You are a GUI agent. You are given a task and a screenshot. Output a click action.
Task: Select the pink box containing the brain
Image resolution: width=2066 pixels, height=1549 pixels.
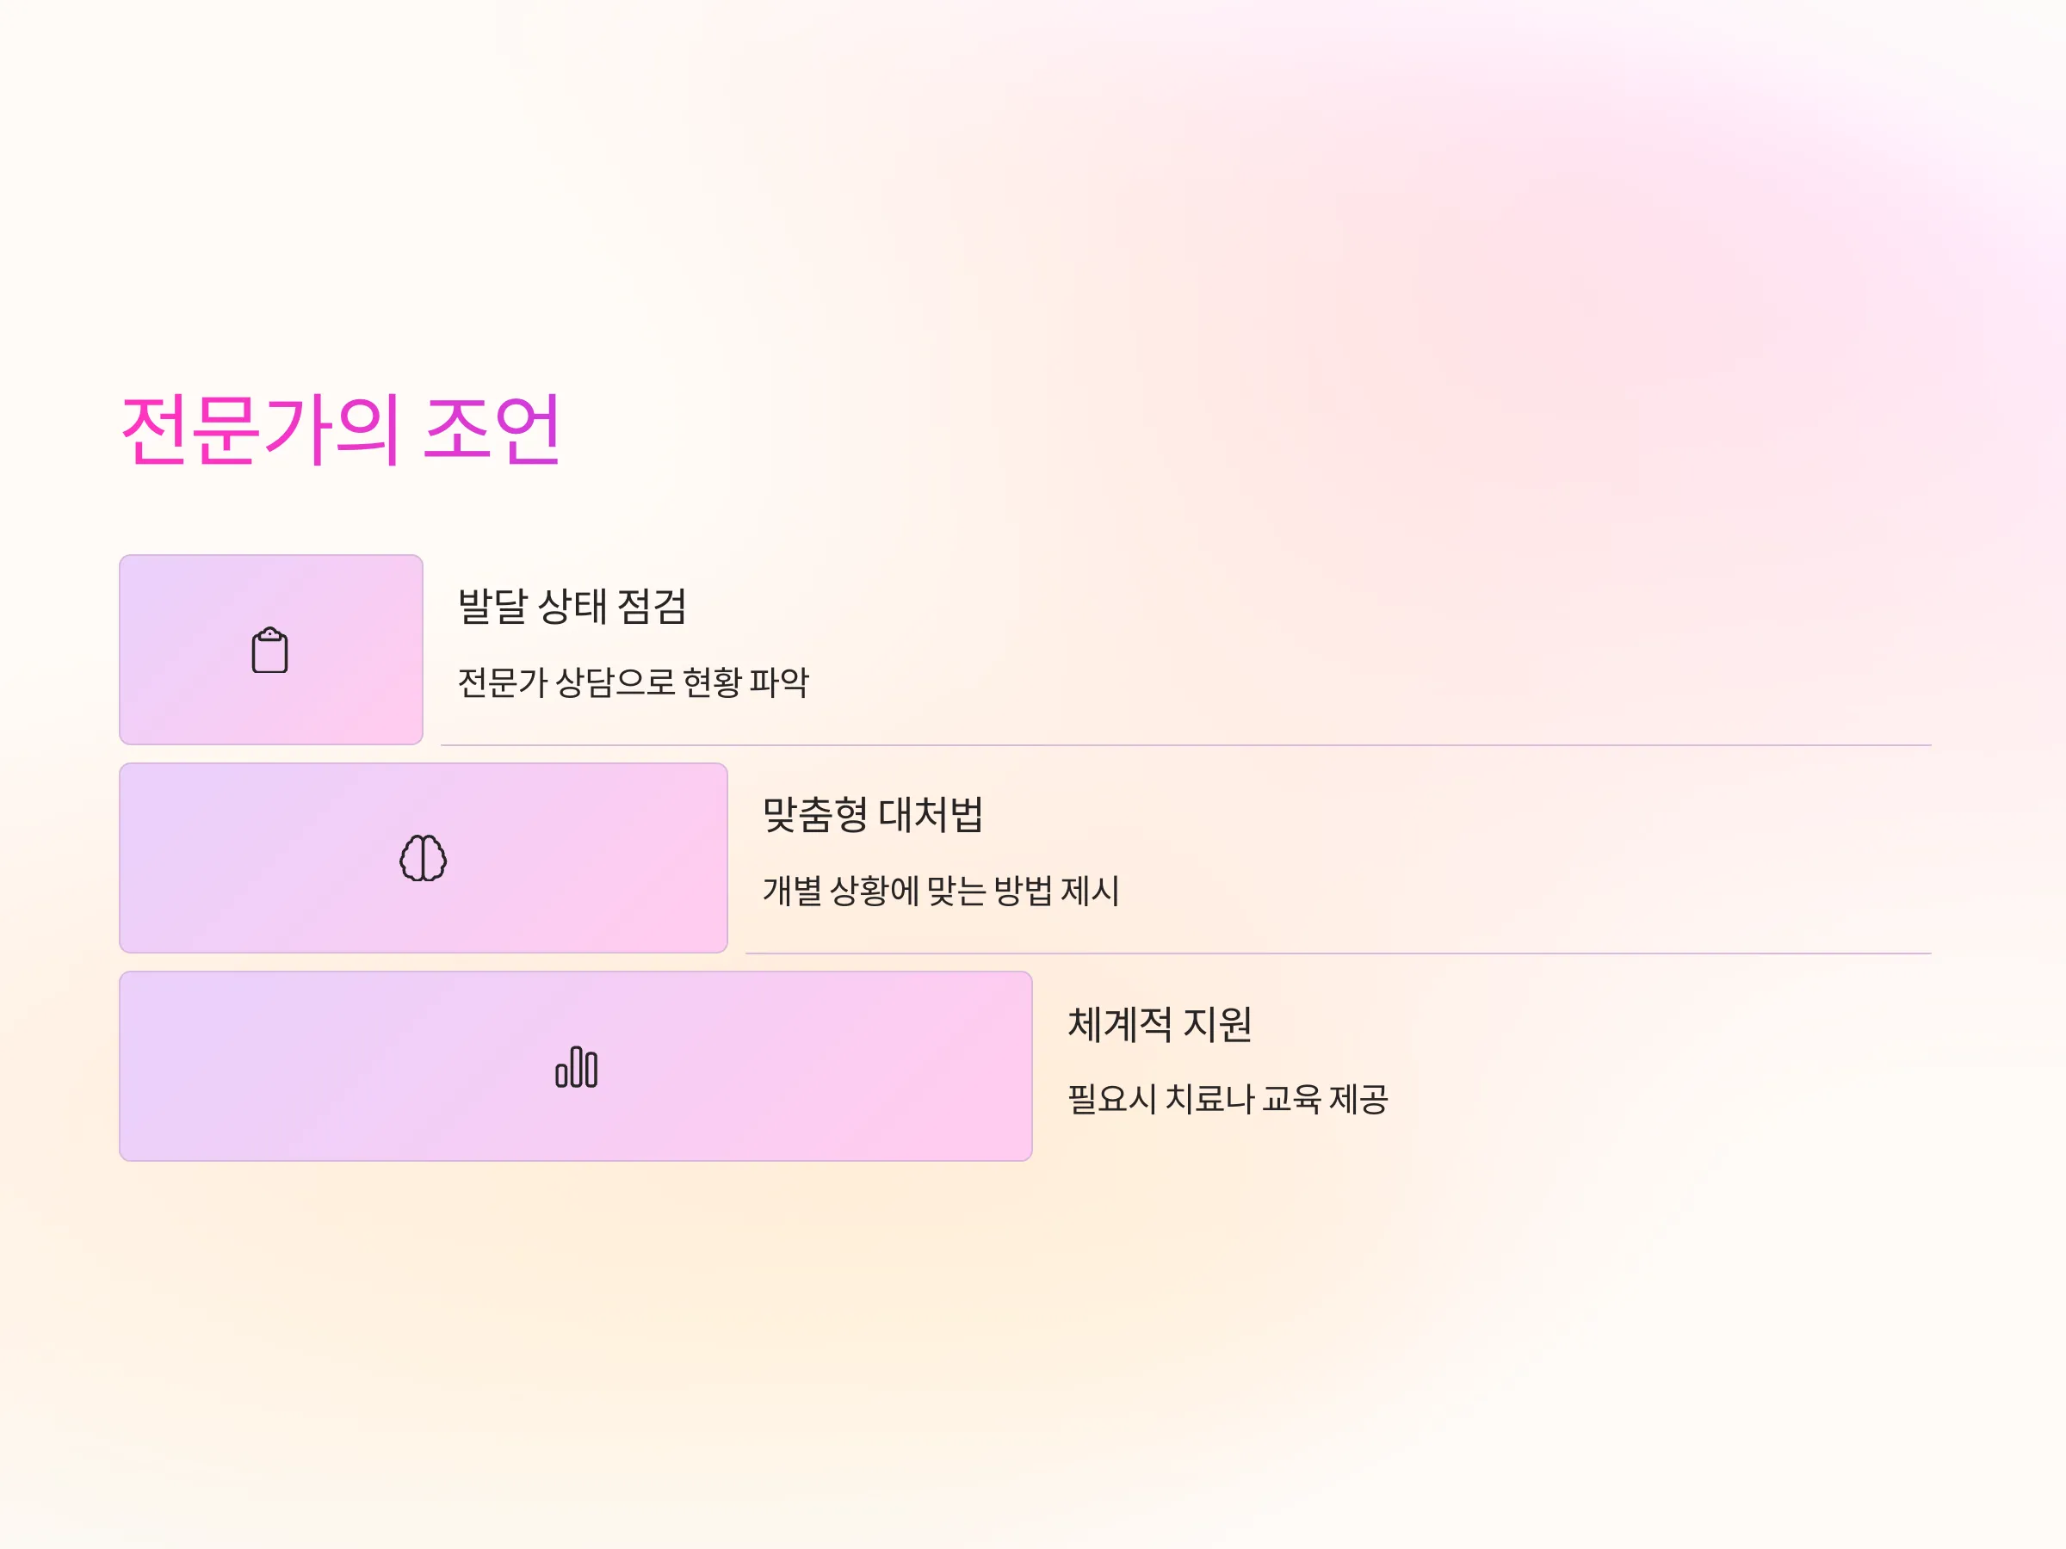424,858
